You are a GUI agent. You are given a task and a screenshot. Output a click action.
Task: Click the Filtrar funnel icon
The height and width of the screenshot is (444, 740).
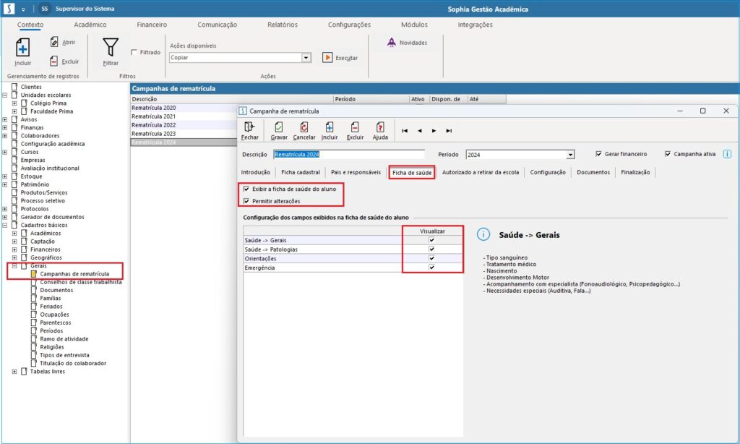(x=111, y=47)
